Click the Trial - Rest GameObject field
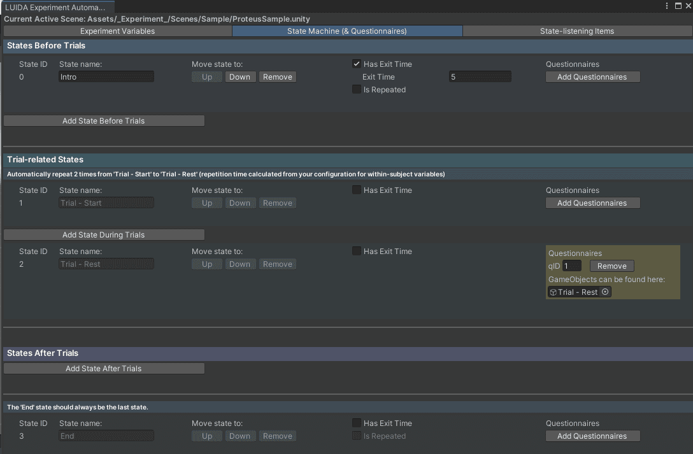This screenshot has width=693, height=454. [579, 292]
